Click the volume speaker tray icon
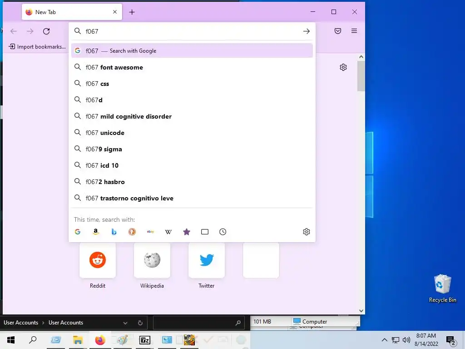This screenshot has width=465, height=349. pos(406,340)
